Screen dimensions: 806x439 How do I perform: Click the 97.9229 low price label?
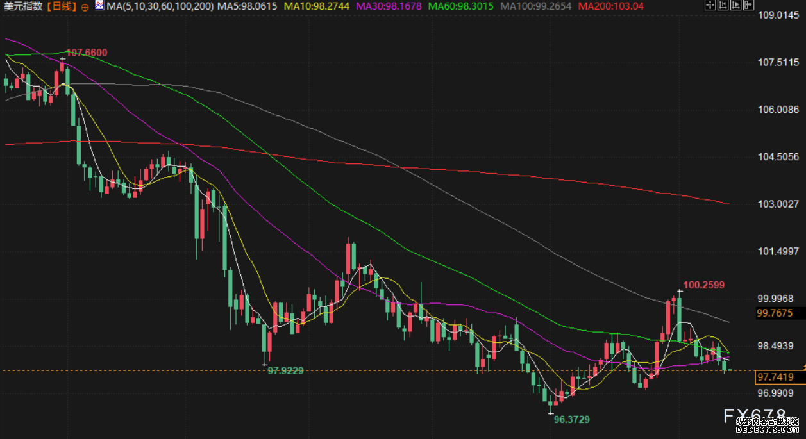pos(285,370)
